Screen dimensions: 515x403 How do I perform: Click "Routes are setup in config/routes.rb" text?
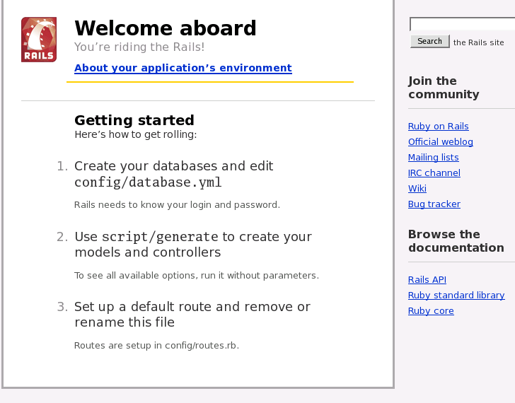(x=156, y=346)
